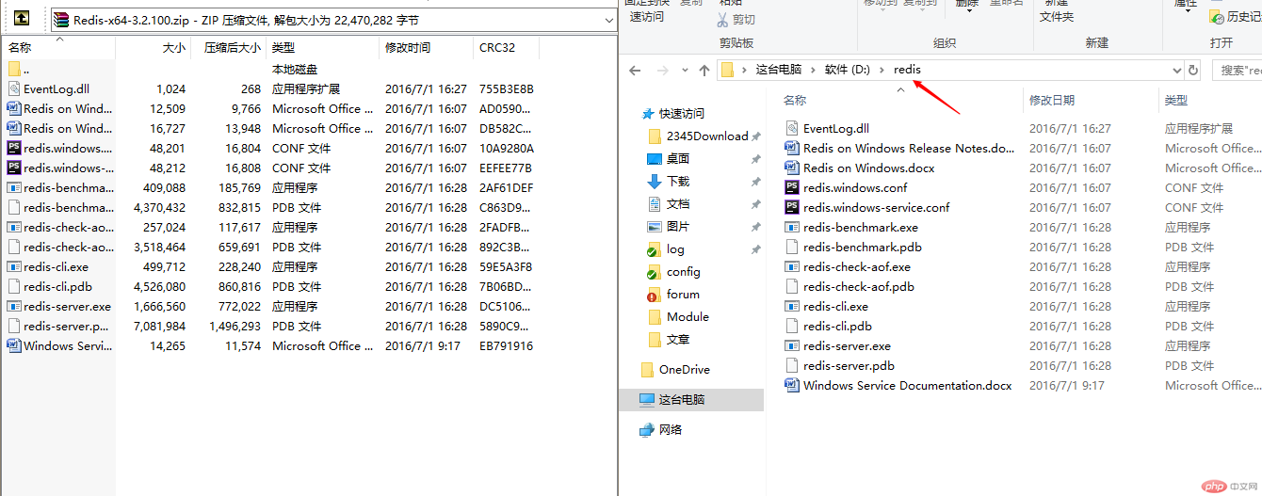
Task: Select EventLog.dll icon in the archive list
Action: [x=14, y=88]
